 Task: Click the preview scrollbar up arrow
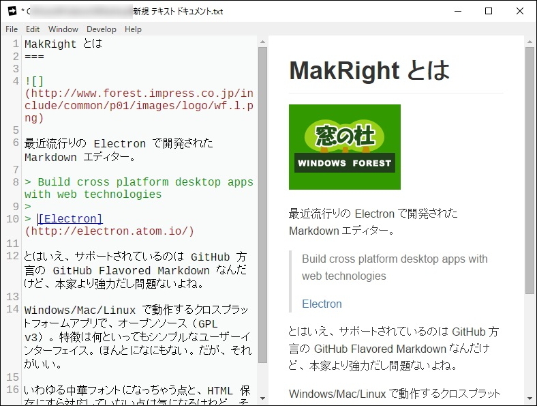[530, 42]
